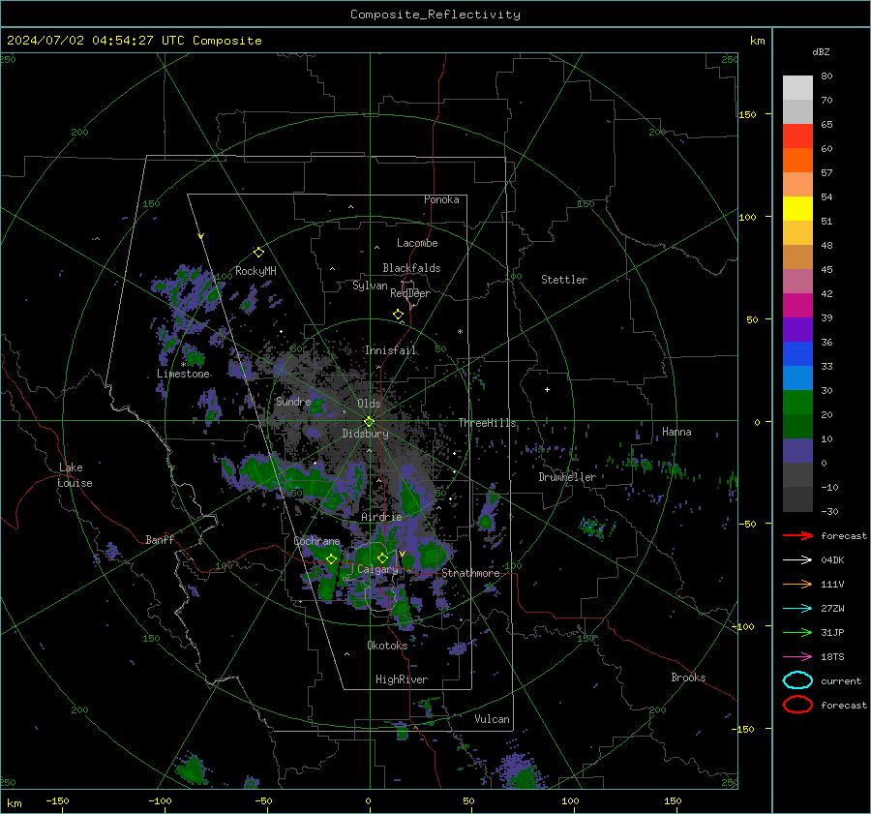Click the RedDeer city label
Image resolution: width=871 pixels, height=814 pixels.
tap(410, 293)
